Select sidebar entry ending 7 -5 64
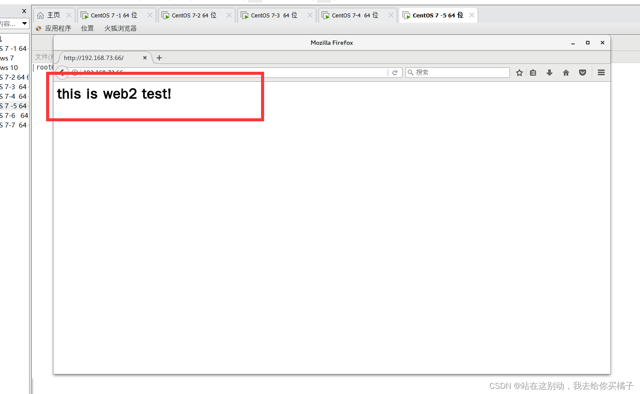This screenshot has width=640, height=394. pos(13,106)
